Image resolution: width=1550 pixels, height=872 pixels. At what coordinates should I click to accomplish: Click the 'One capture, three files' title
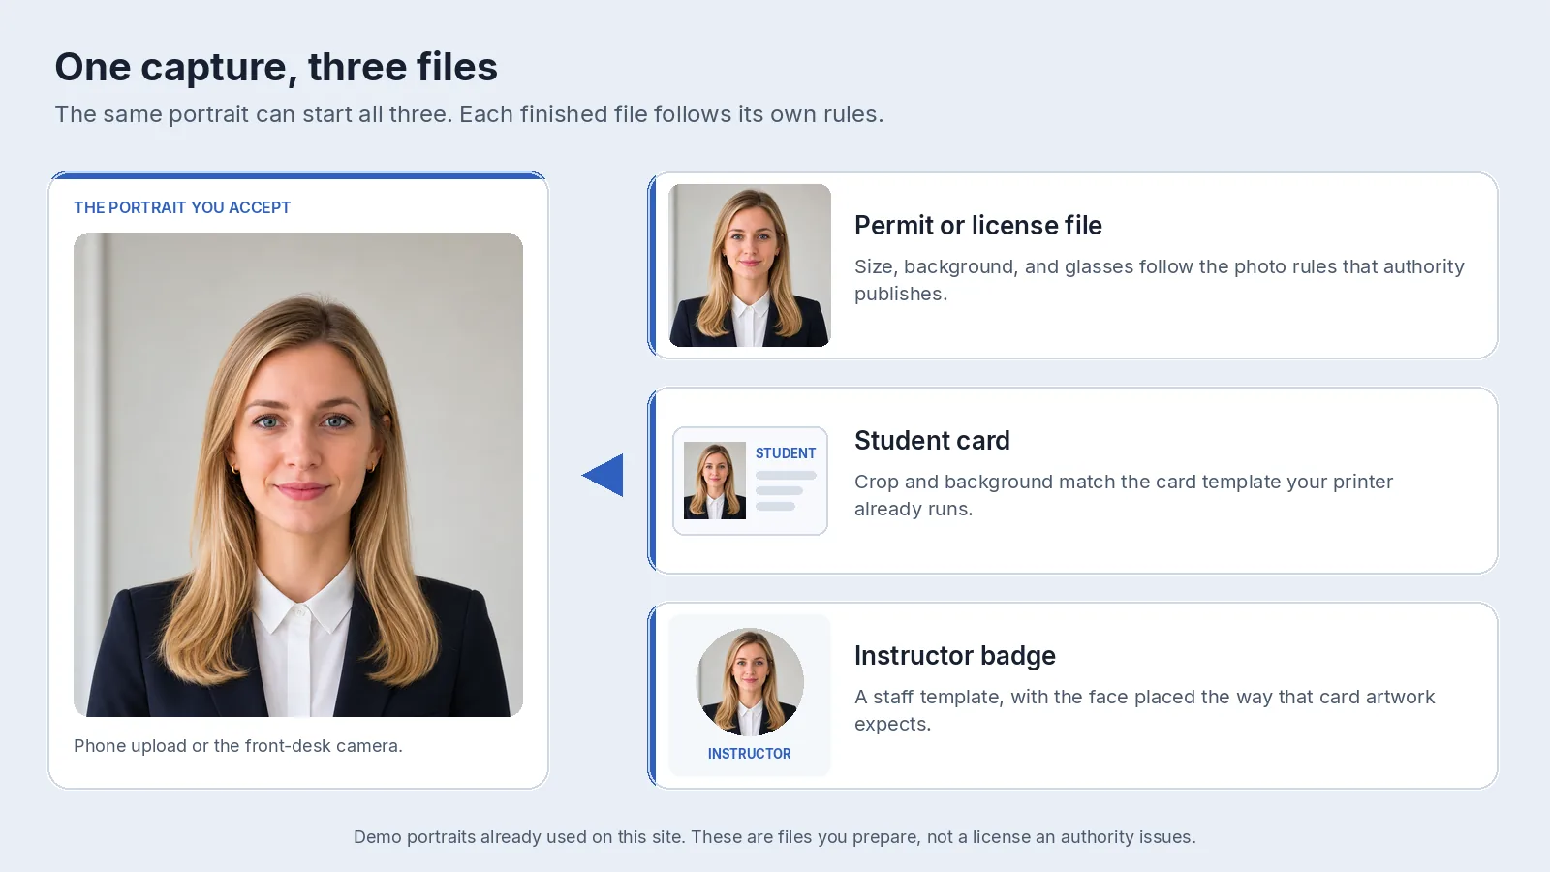click(x=276, y=67)
